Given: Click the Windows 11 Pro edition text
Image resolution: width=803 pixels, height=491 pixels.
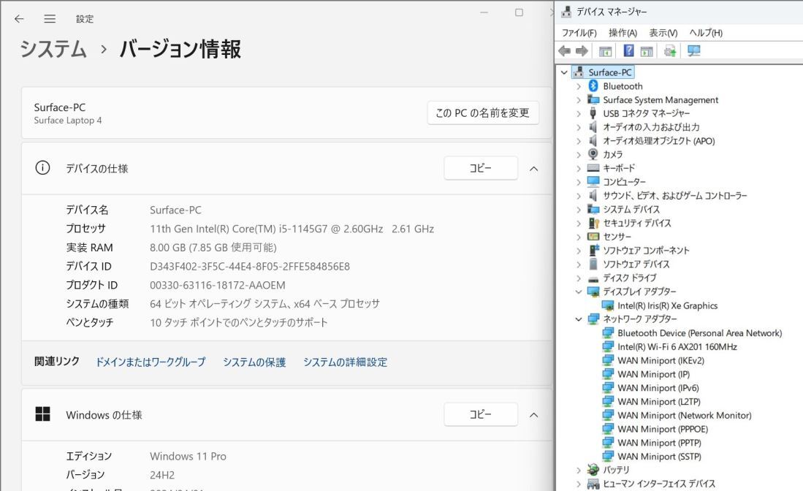Looking at the screenshot, I should click(x=188, y=456).
